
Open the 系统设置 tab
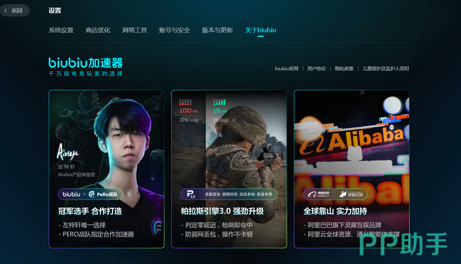tap(61, 30)
